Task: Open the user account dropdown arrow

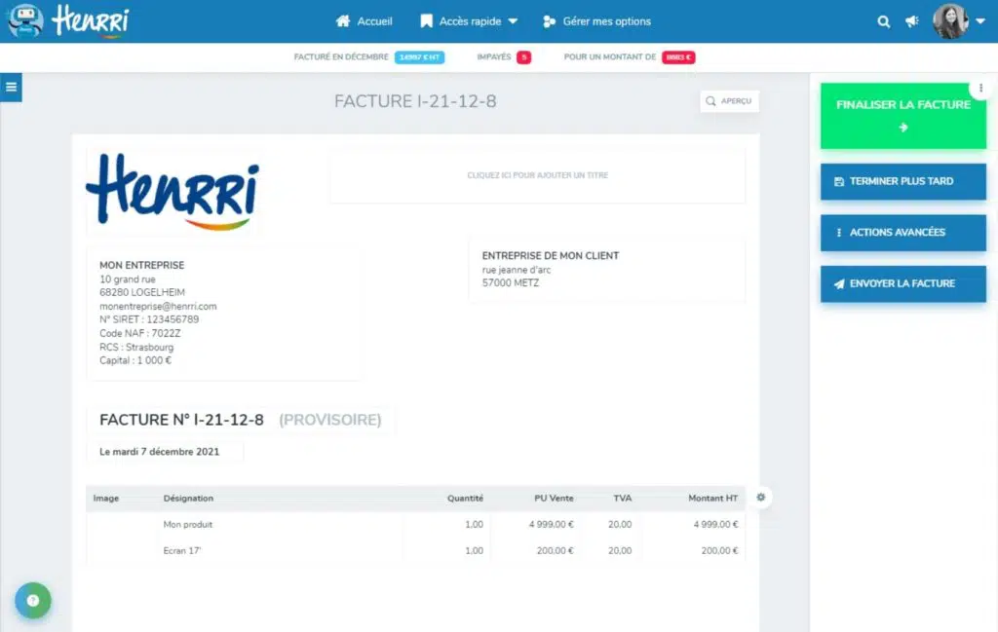Action: pos(979,21)
